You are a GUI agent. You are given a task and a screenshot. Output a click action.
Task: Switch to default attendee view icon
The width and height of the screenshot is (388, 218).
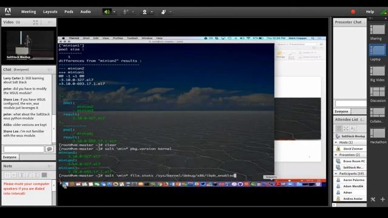pyautogui.click(x=339, y=128)
